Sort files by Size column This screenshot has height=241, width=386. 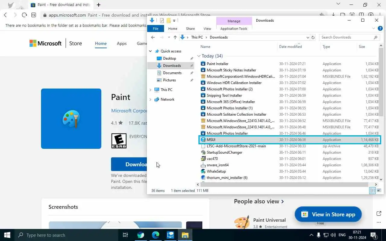pyautogui.click(x=362, y=47)
